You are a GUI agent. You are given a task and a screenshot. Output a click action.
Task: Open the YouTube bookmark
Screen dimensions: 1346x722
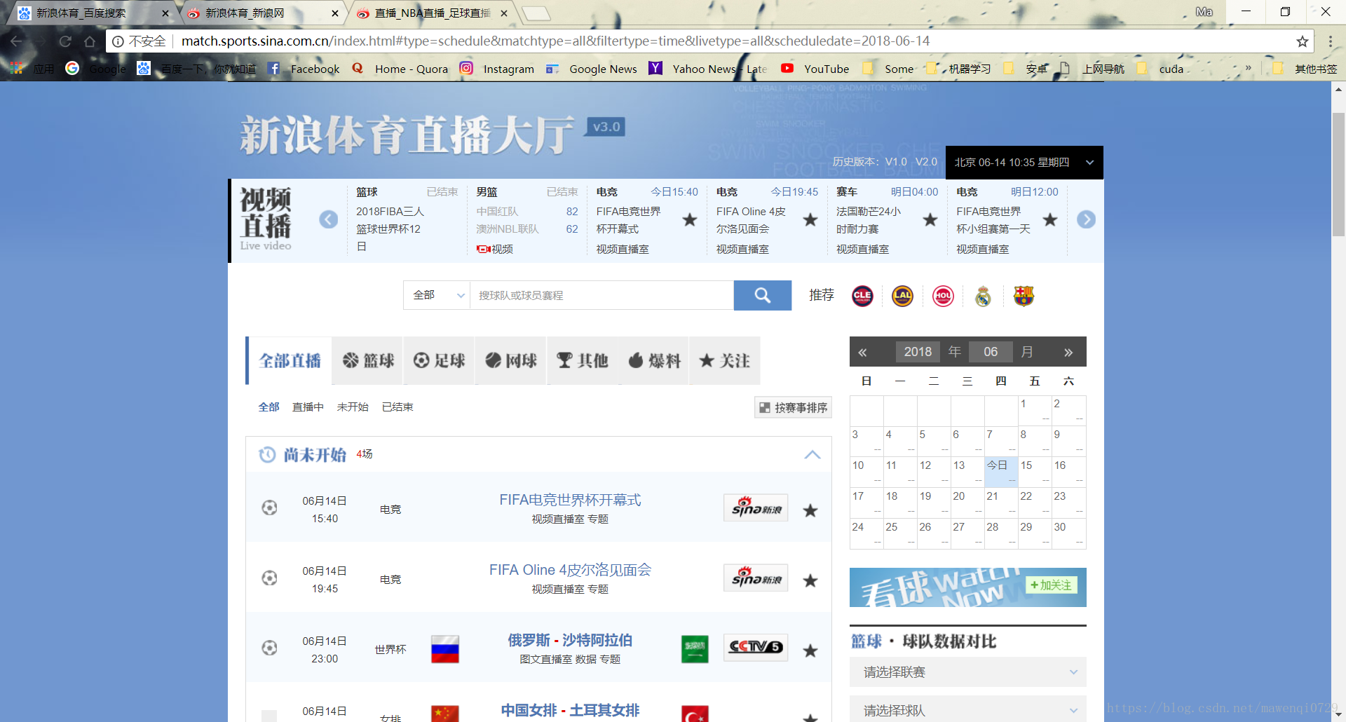click(815, 69)
